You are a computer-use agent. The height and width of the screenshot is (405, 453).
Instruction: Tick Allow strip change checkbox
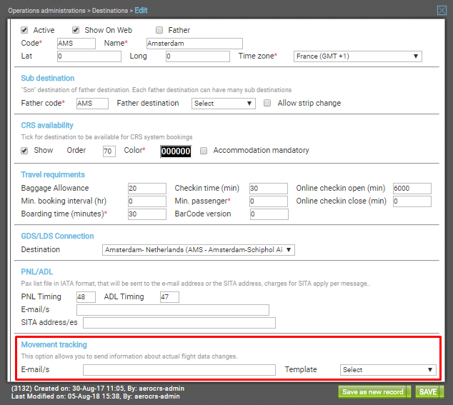point(267,103)
